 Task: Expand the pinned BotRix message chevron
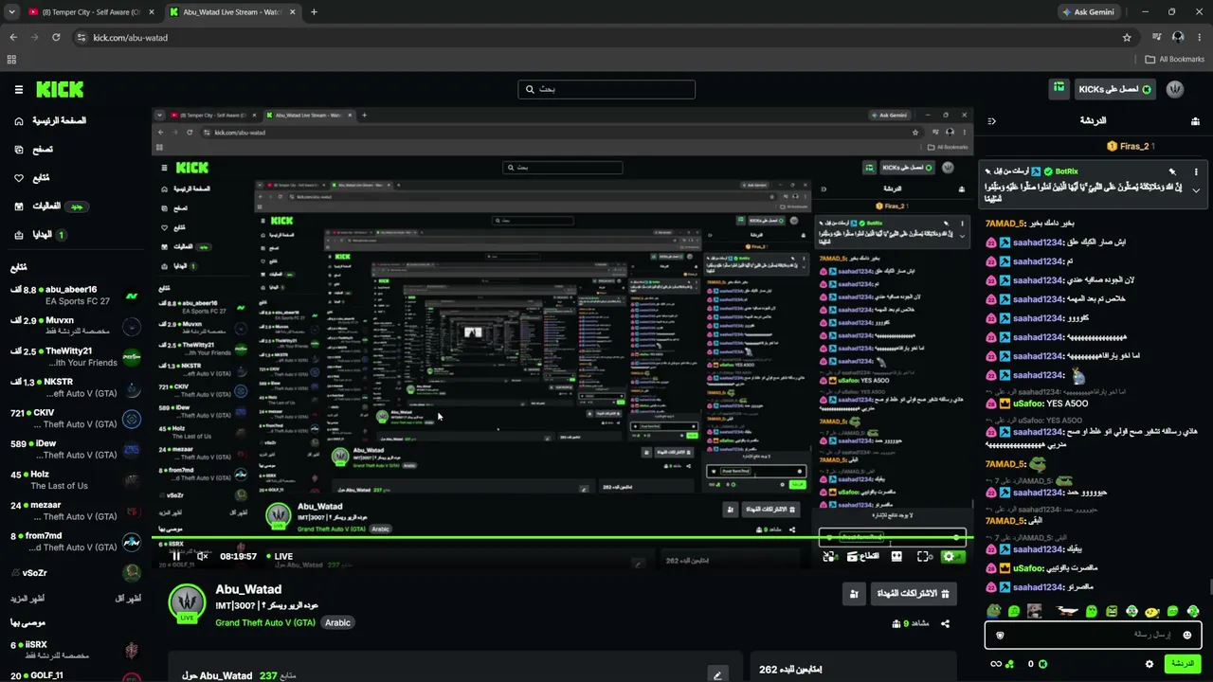tap(1196, 191)
